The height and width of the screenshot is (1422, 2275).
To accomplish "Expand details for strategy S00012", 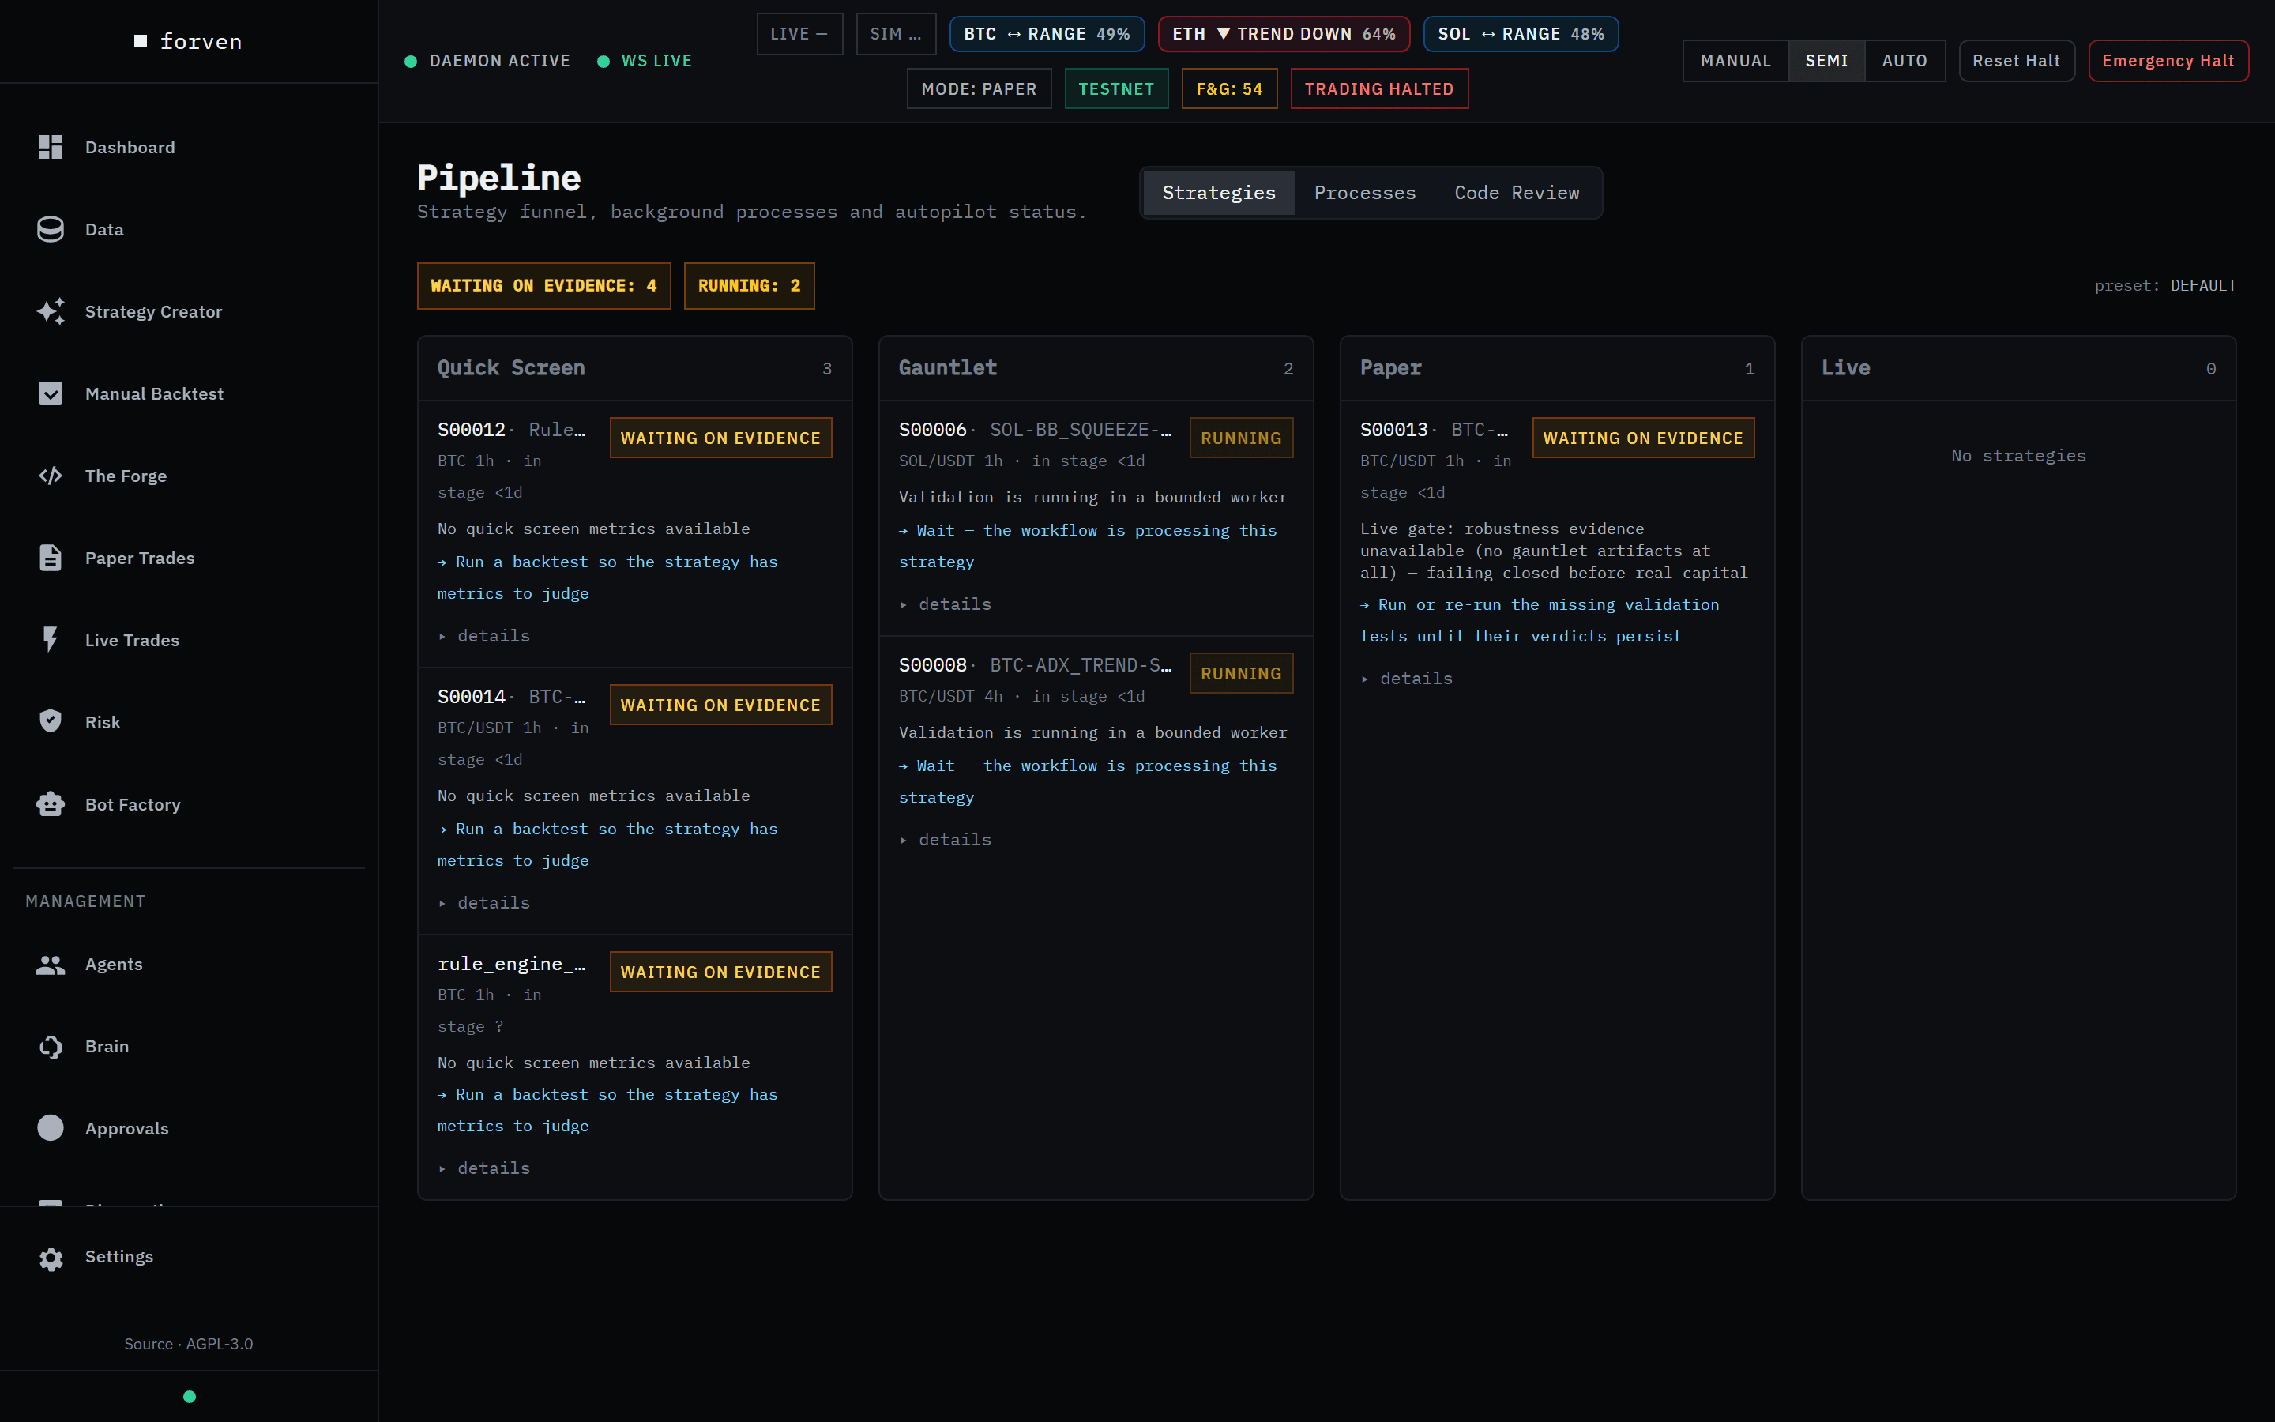I will coord(484,636).
